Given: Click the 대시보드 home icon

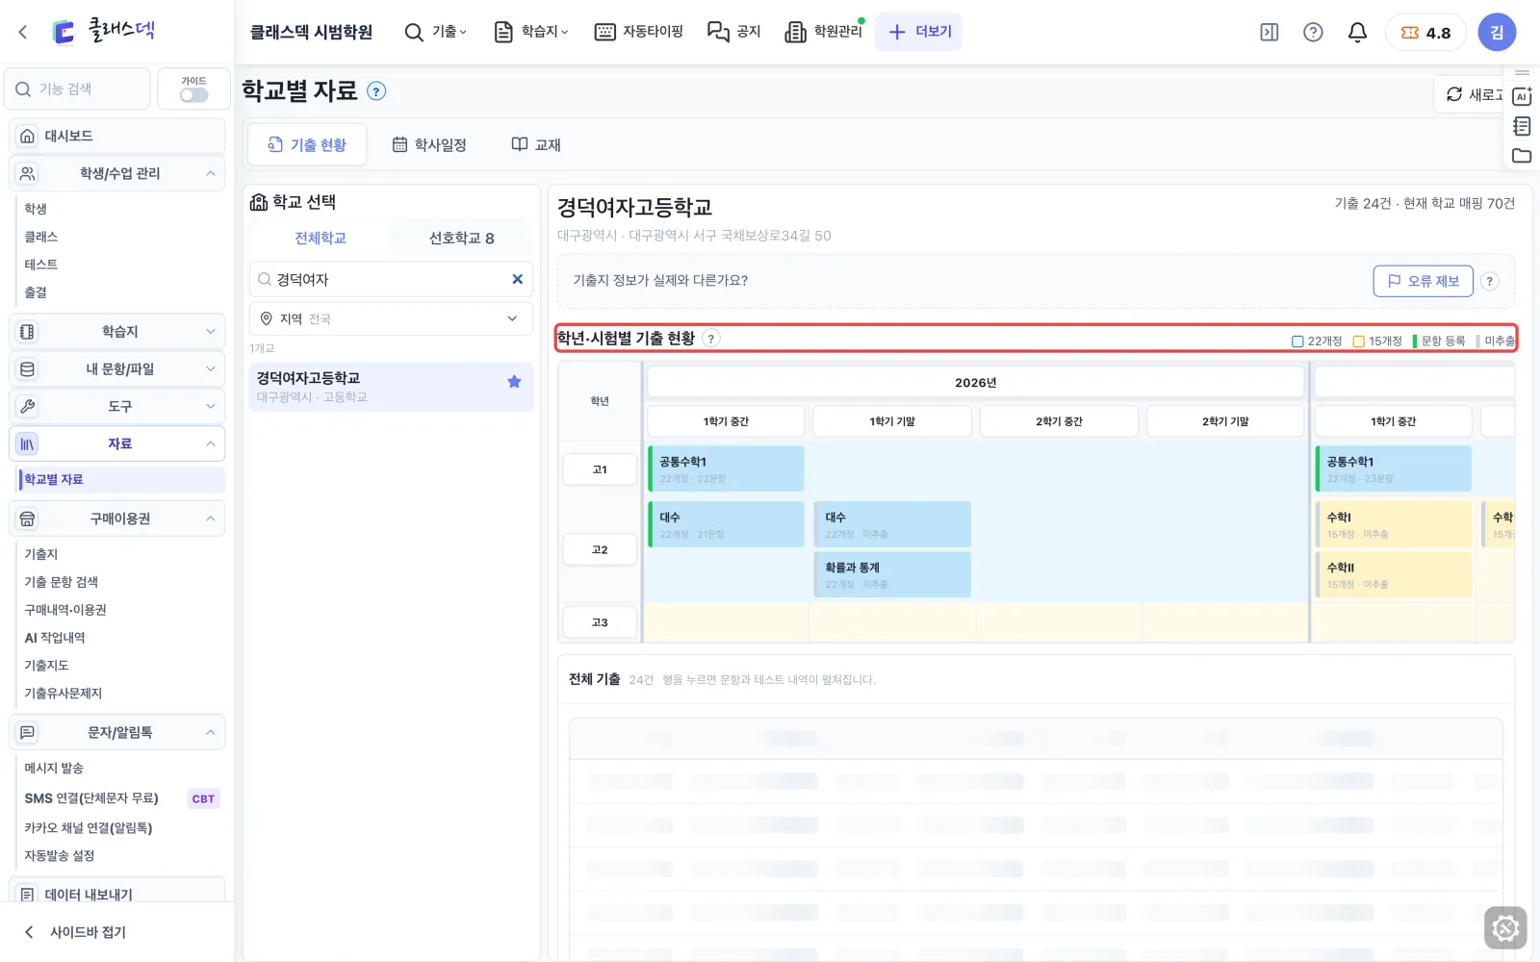Looking at the screenshot, I should 28,137.
